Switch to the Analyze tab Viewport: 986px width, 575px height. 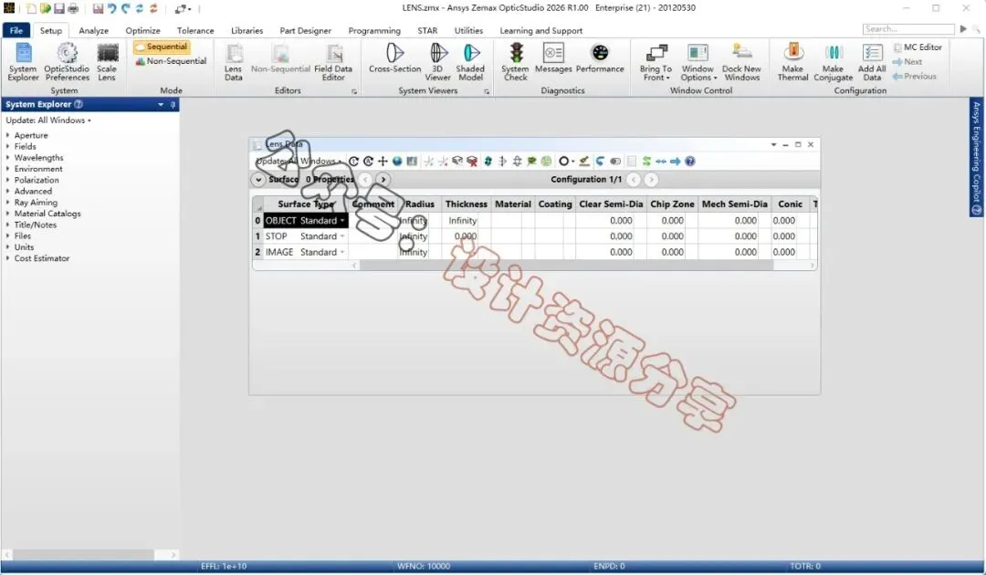point(94,30)
